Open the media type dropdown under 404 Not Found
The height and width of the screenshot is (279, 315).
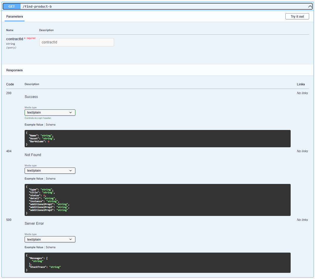tap(50, 170)
